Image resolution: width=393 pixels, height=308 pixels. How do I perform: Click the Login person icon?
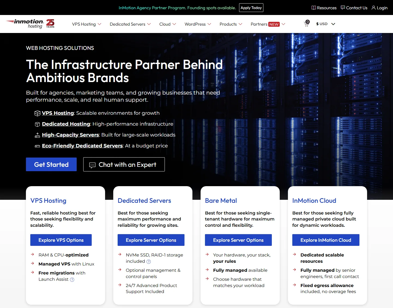pos(374,8)
